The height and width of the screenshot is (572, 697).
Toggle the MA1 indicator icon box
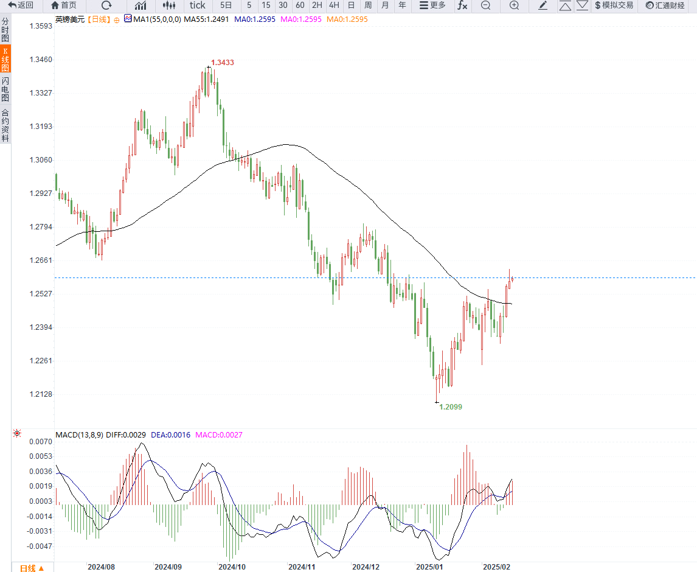[x=128, y=19]
